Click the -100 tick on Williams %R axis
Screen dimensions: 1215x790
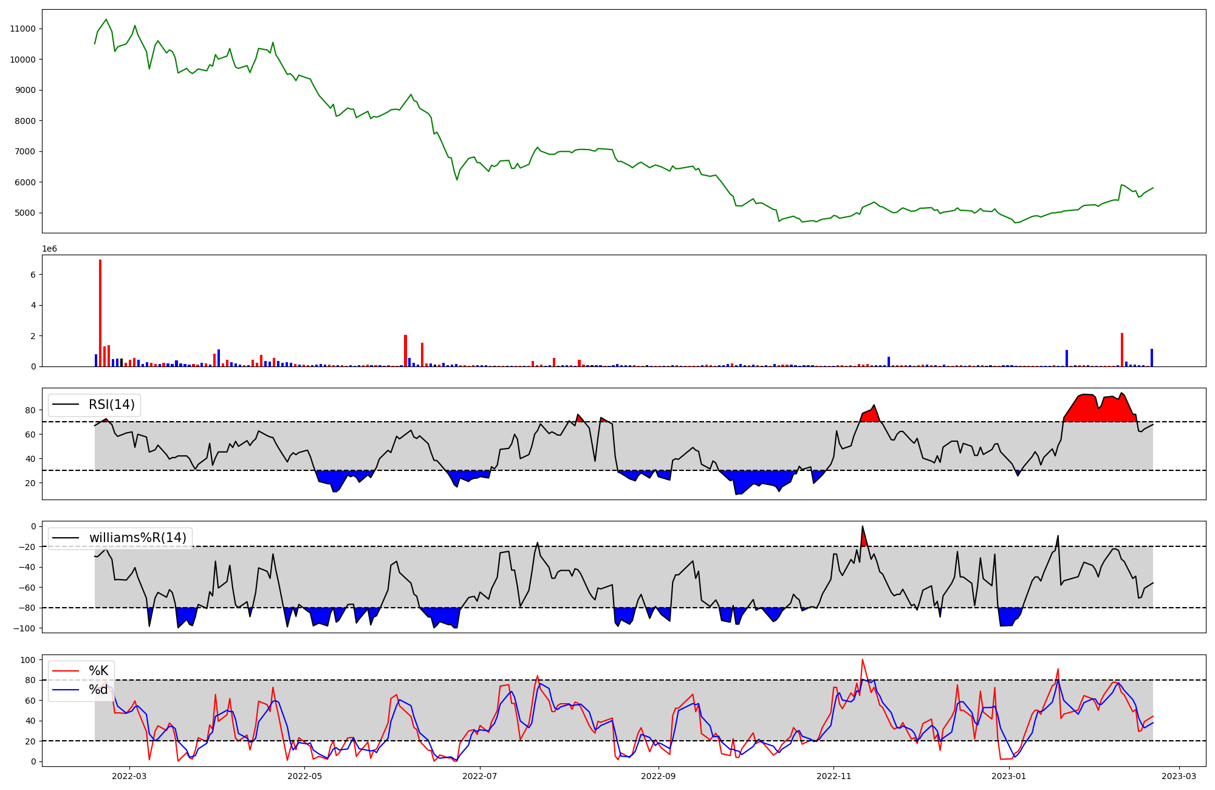click(x=24, y=628)
